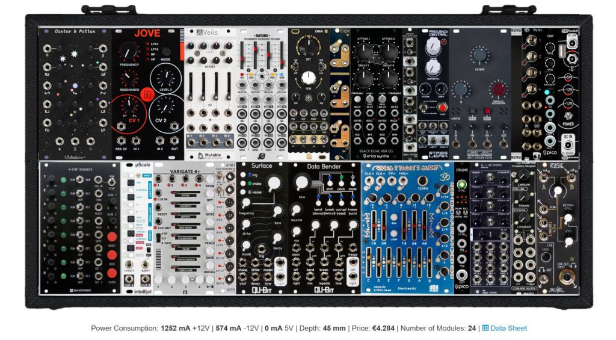The width and height of the screenshot is (616, 340).
Task: Select the Black Dual ASR EG module
Action: (x=376, y=94)
